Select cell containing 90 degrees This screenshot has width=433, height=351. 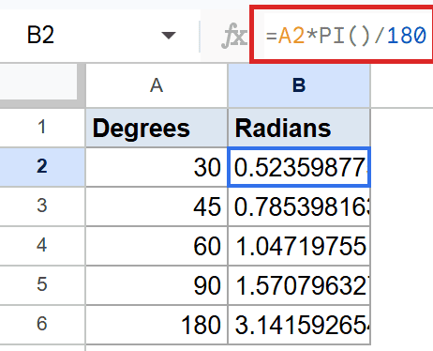tap(157, 285)
